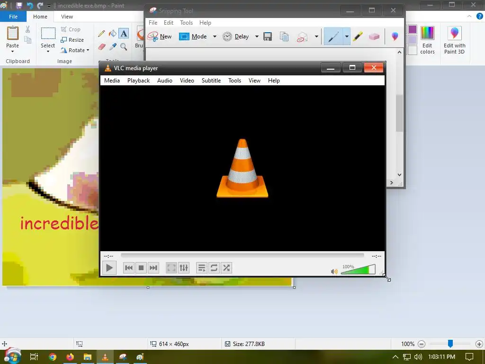Click Edit with Paint 3D
Image resolution: width=485 pixels, height=364 pixels.
point(454,40)
